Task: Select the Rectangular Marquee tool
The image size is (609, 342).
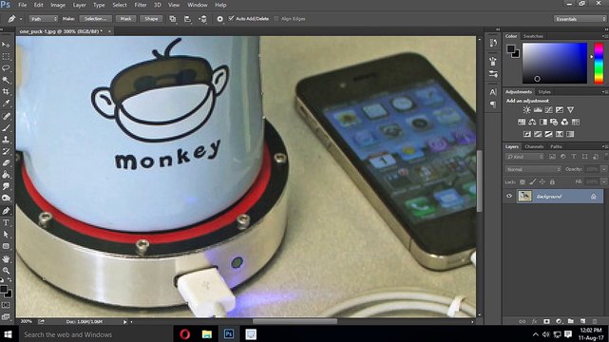Action: [6, 57]
